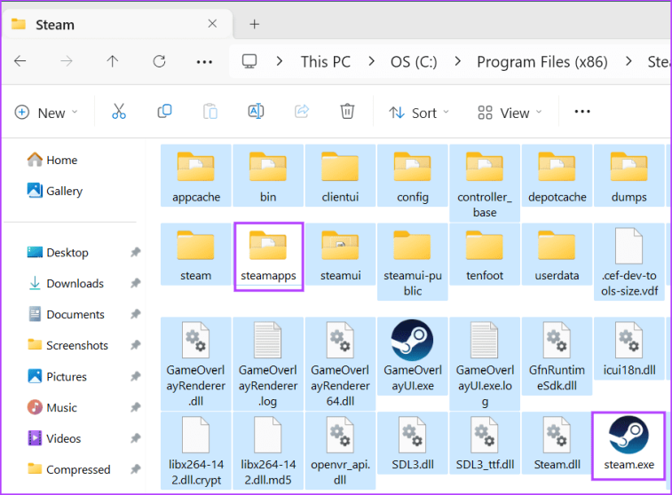Screen dimensions: 672x495
Task: Click the Delete trash can icon
Action: point(347,112)
